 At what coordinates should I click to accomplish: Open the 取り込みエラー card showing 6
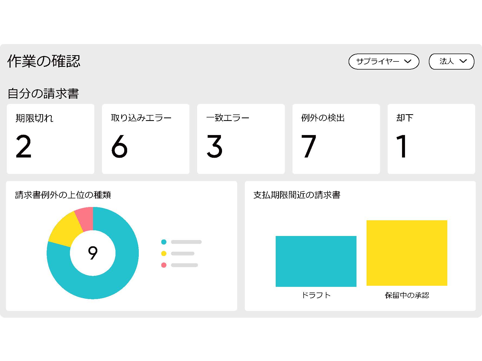[x=146, y=139]
